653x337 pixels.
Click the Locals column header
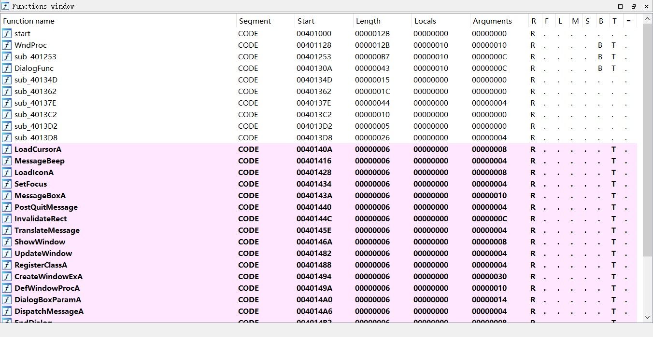pyautogui.click(x=425, y=21)
